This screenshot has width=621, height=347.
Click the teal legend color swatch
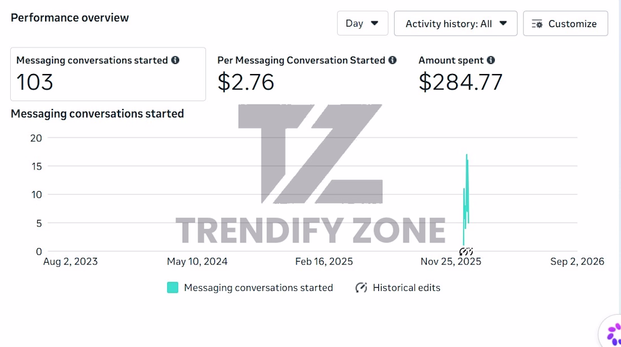tap(173, 288)
